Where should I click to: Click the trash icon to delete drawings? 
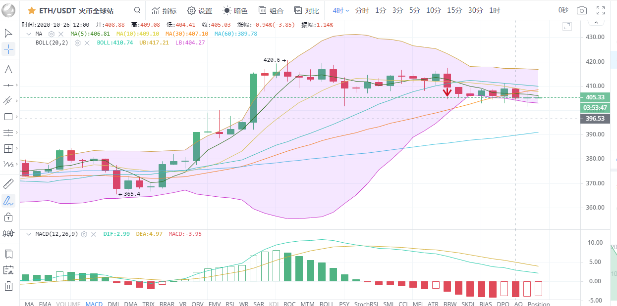point(8,285)
